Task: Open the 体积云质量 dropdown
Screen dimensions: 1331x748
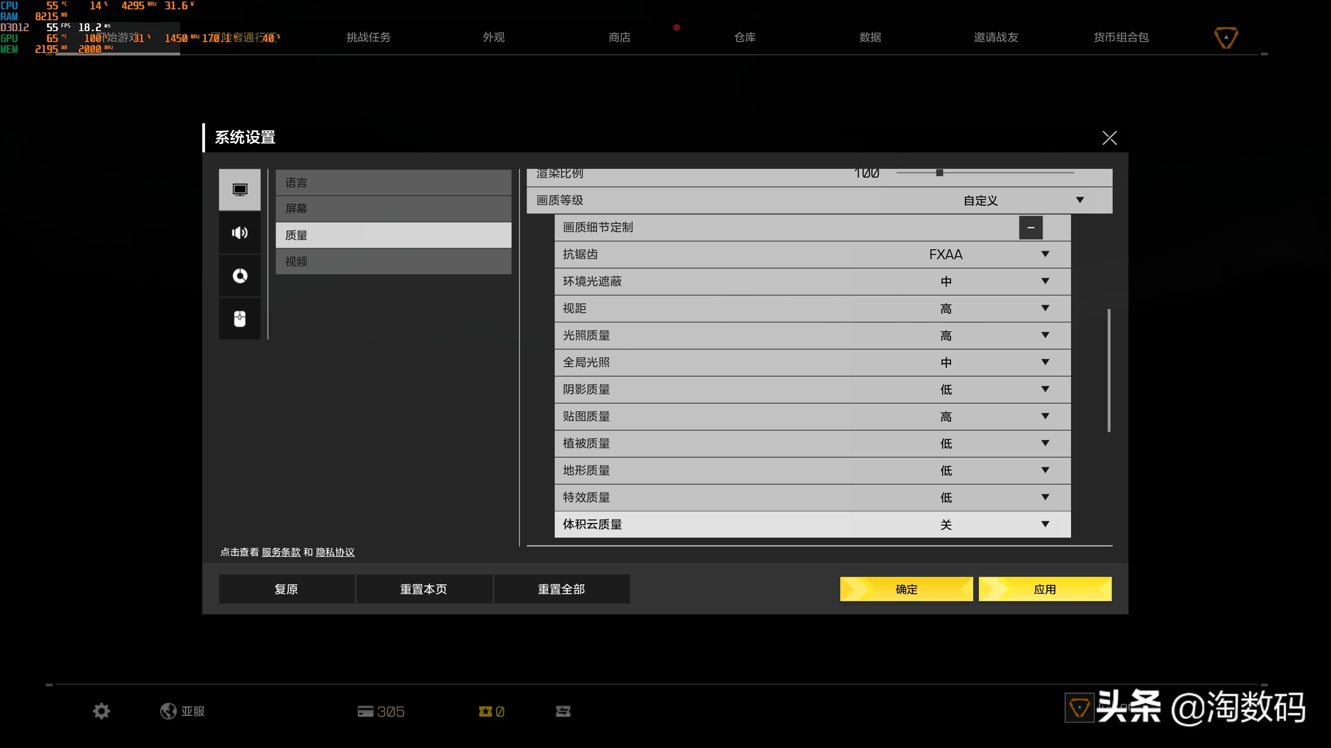Action: (x=1045, y=524)
